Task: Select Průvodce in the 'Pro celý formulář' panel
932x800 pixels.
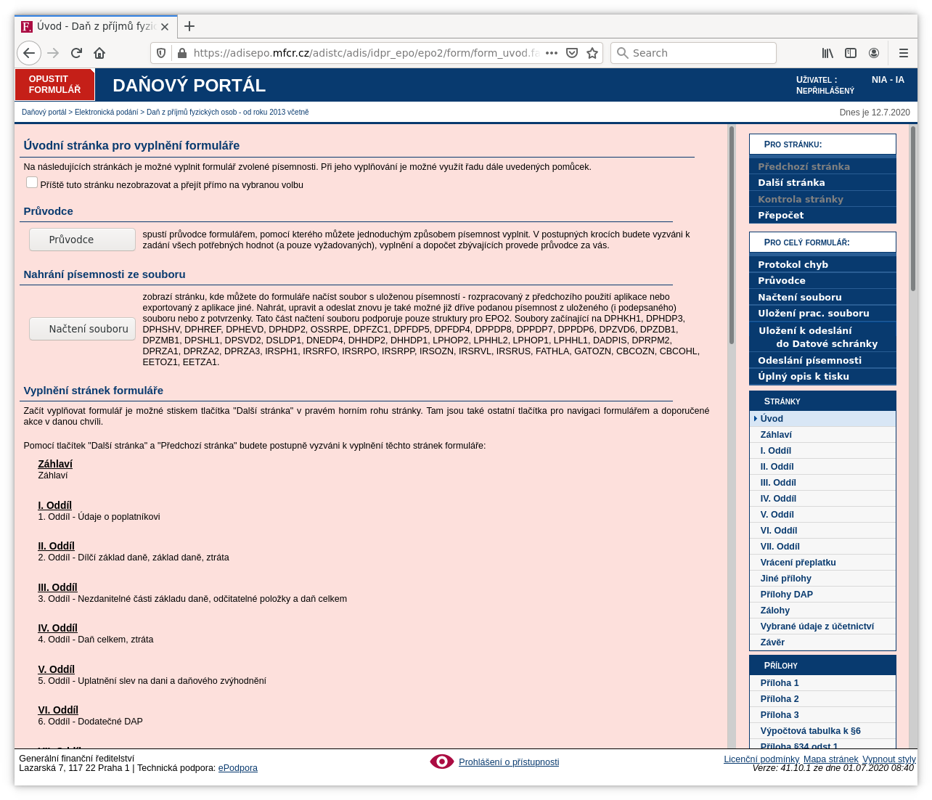Action: 822,281
